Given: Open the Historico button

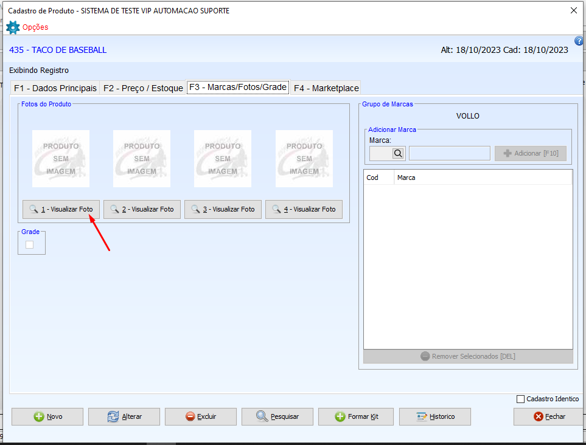Looking at the screenshot, I should click(x=435, y=416).
